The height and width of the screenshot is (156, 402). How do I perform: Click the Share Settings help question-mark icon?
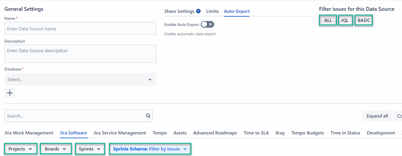198,11
